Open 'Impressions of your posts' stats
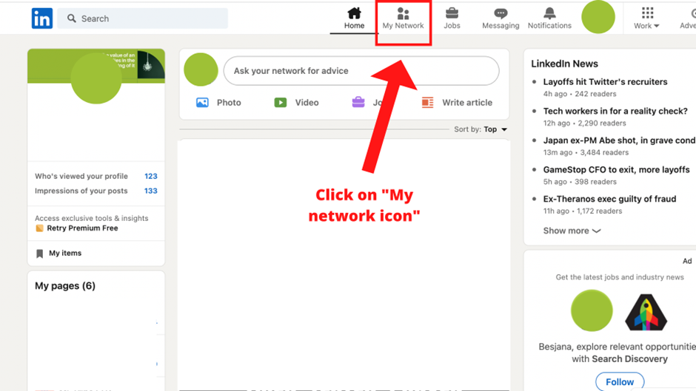The height and width of the screenshot is (391, 696). pyautogui.click(x=96, y=191)
